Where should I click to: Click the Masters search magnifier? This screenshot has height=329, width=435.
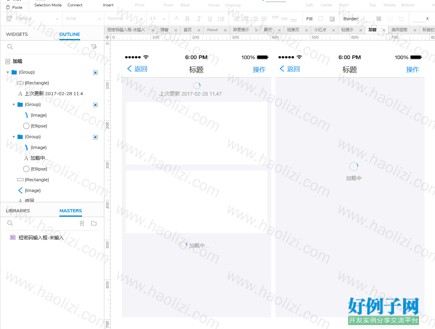point(10,223)
